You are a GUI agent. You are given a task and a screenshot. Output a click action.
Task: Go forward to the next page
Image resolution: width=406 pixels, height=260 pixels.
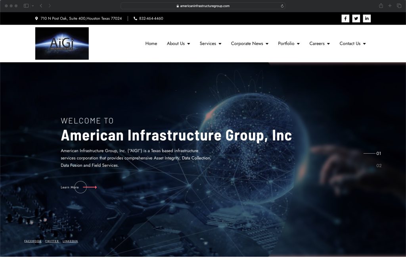pos(50,6)
